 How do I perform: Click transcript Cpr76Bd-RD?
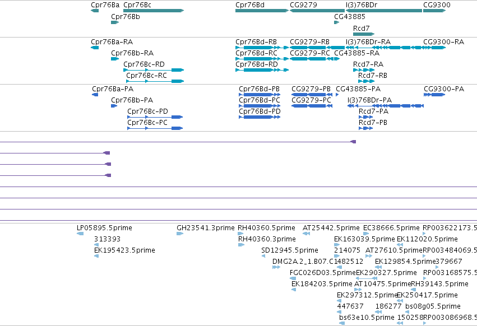(x=262, y=70)
